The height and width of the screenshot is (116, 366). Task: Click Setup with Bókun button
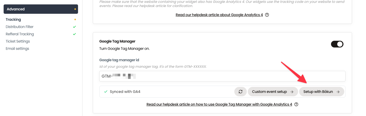pyautogui.click(x=321, y=92)
